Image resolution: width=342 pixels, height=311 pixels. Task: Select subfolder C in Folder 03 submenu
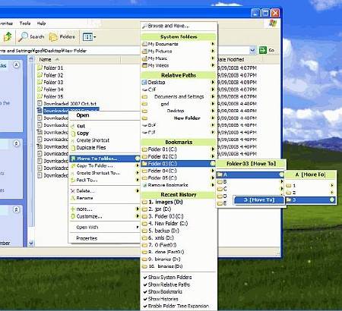pos(251,189)
